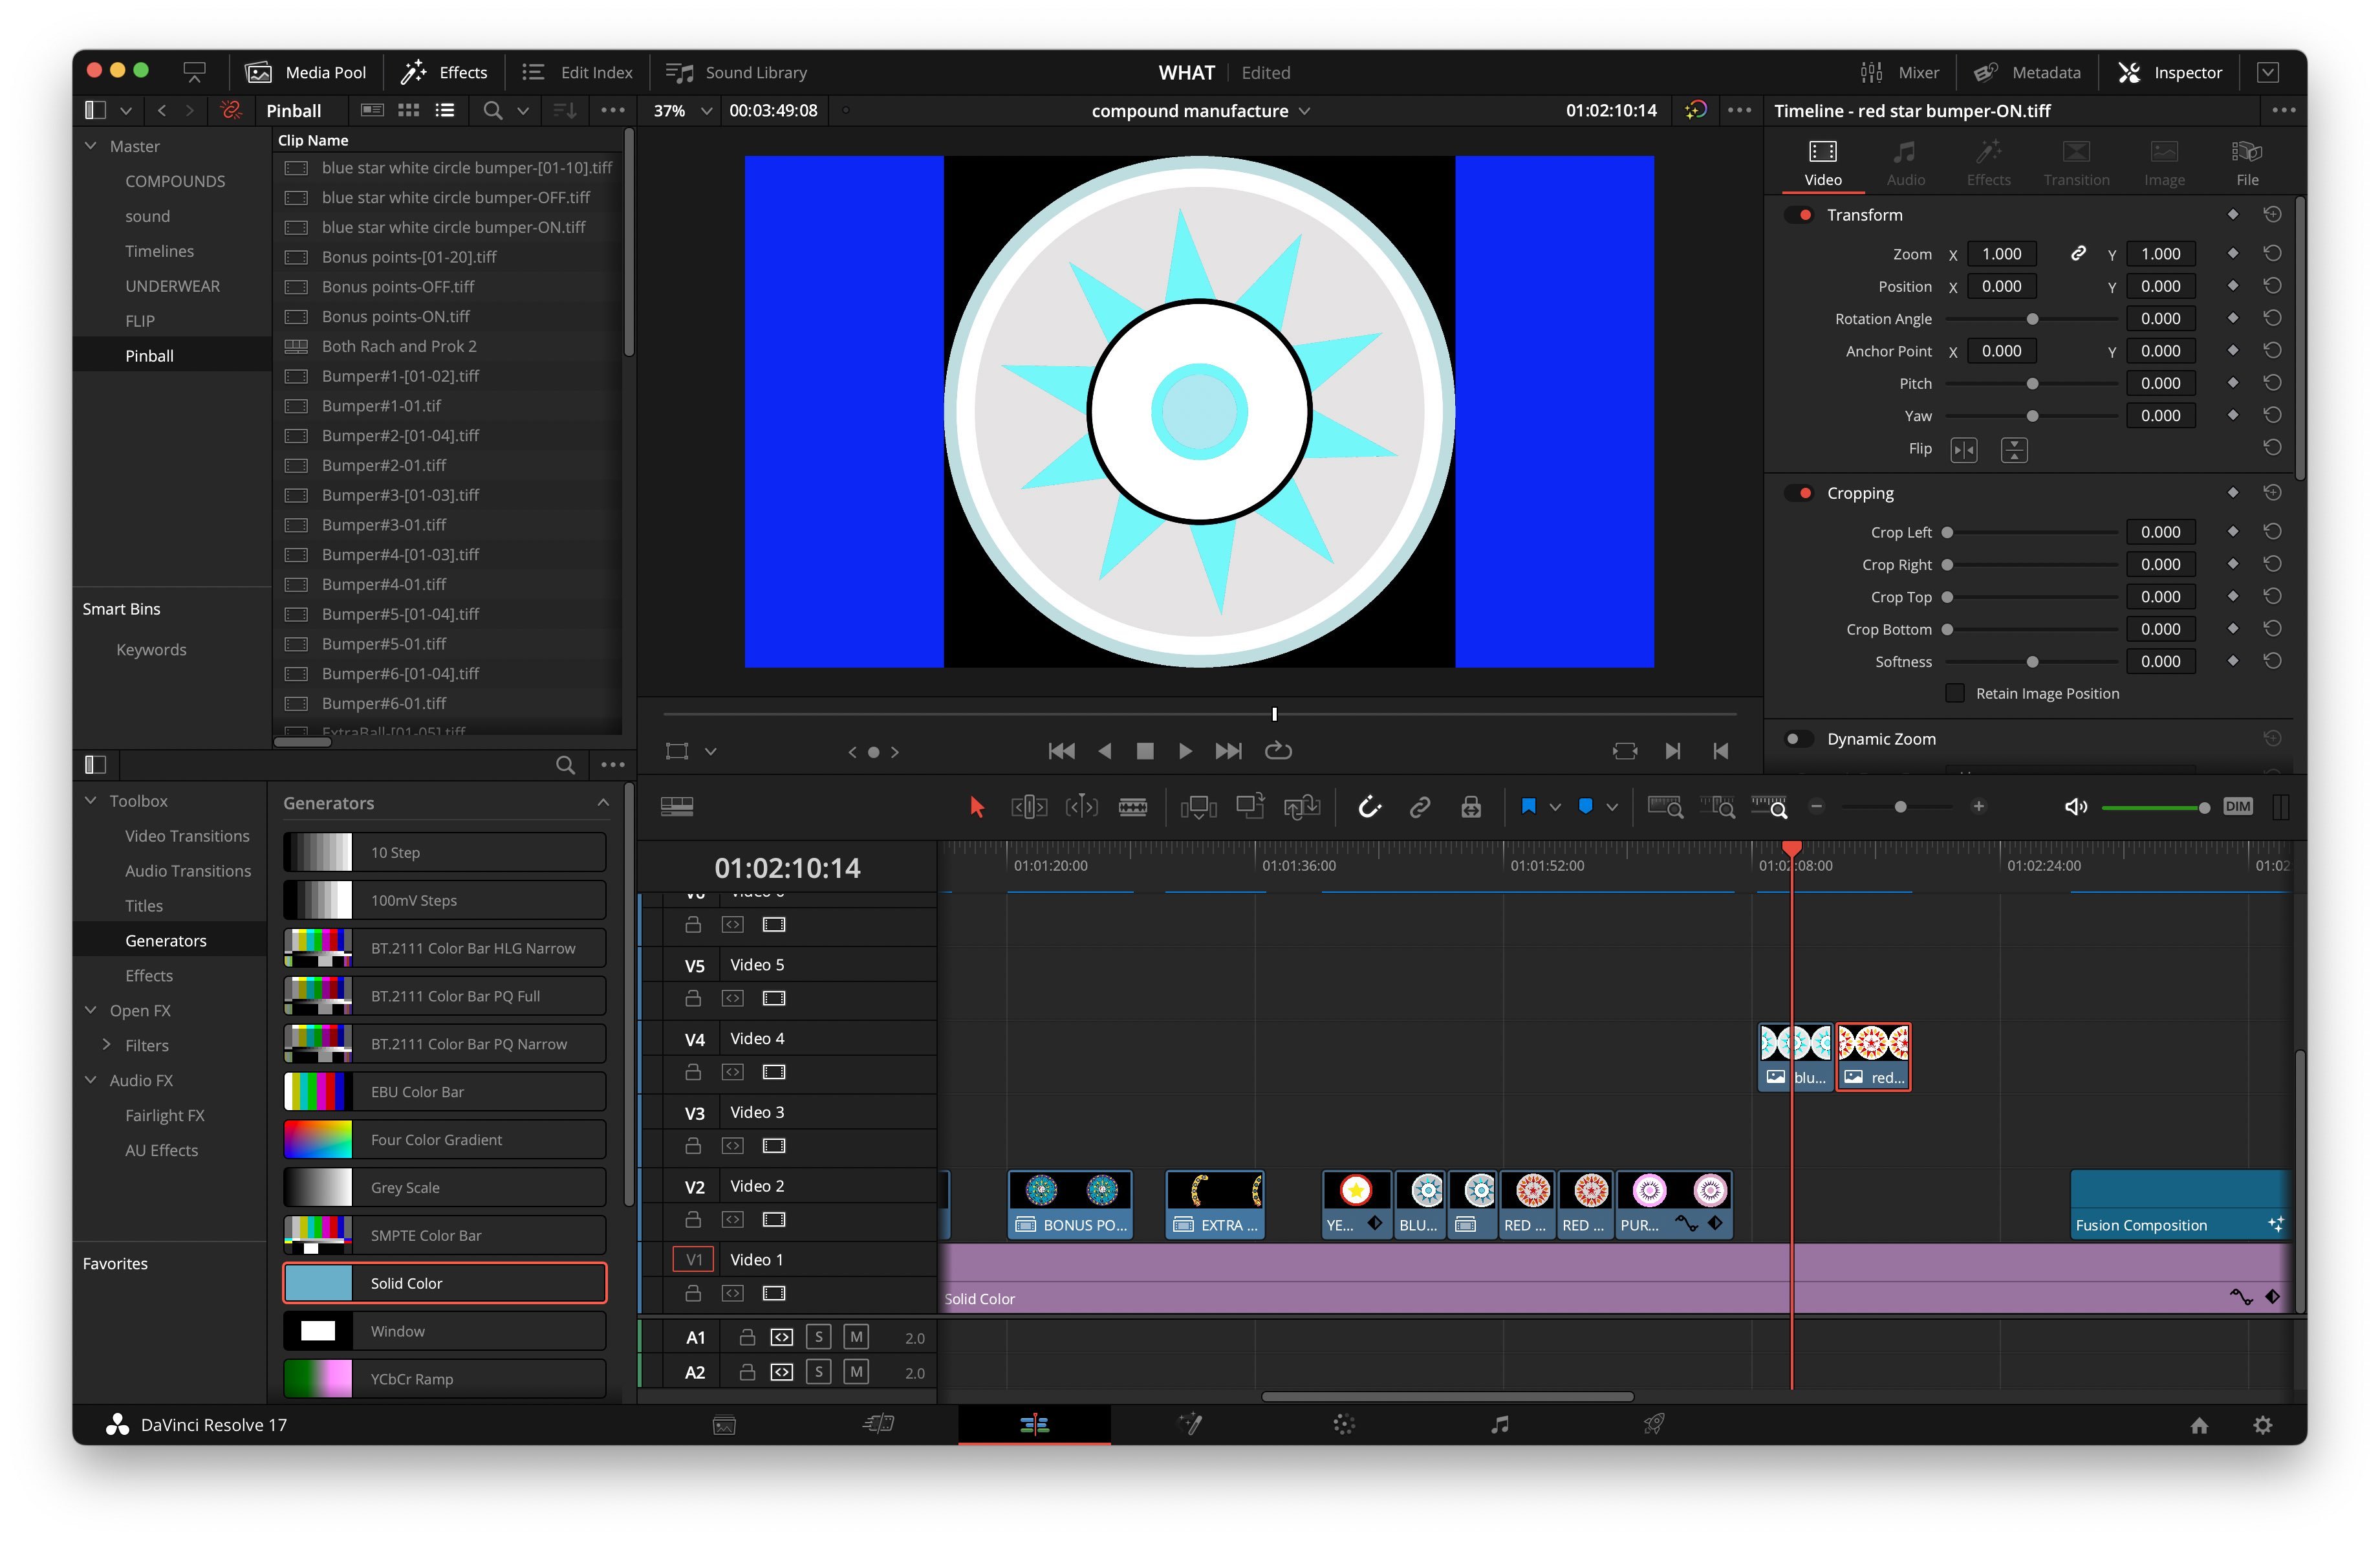This screenshot has height=1541, width=2380.
Task: Enable the Dynamic Zoom switch
Action: coord(1799,739)
